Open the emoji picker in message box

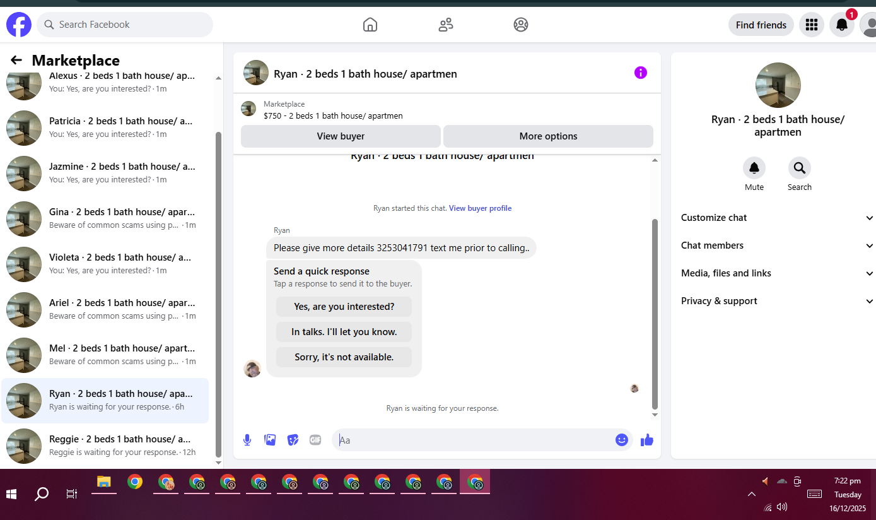pos(622,440)
